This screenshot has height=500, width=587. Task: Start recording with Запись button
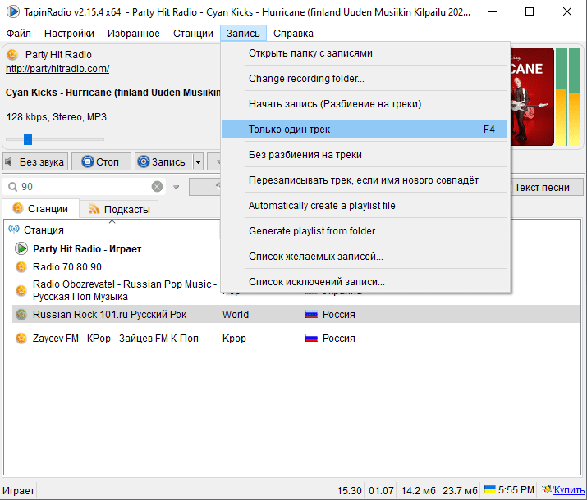pos(164,161)
